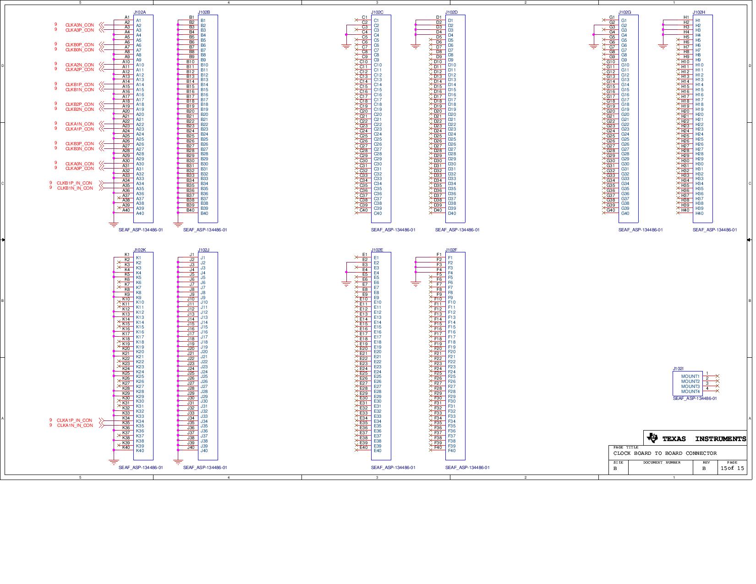Screen dimensions: 756x584
Task: Click the ground symbol beneath connector J102D
Action: (x=416, y=46)
